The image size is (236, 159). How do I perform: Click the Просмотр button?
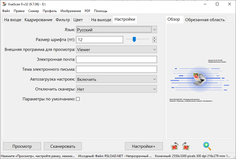tap(22, 146)
